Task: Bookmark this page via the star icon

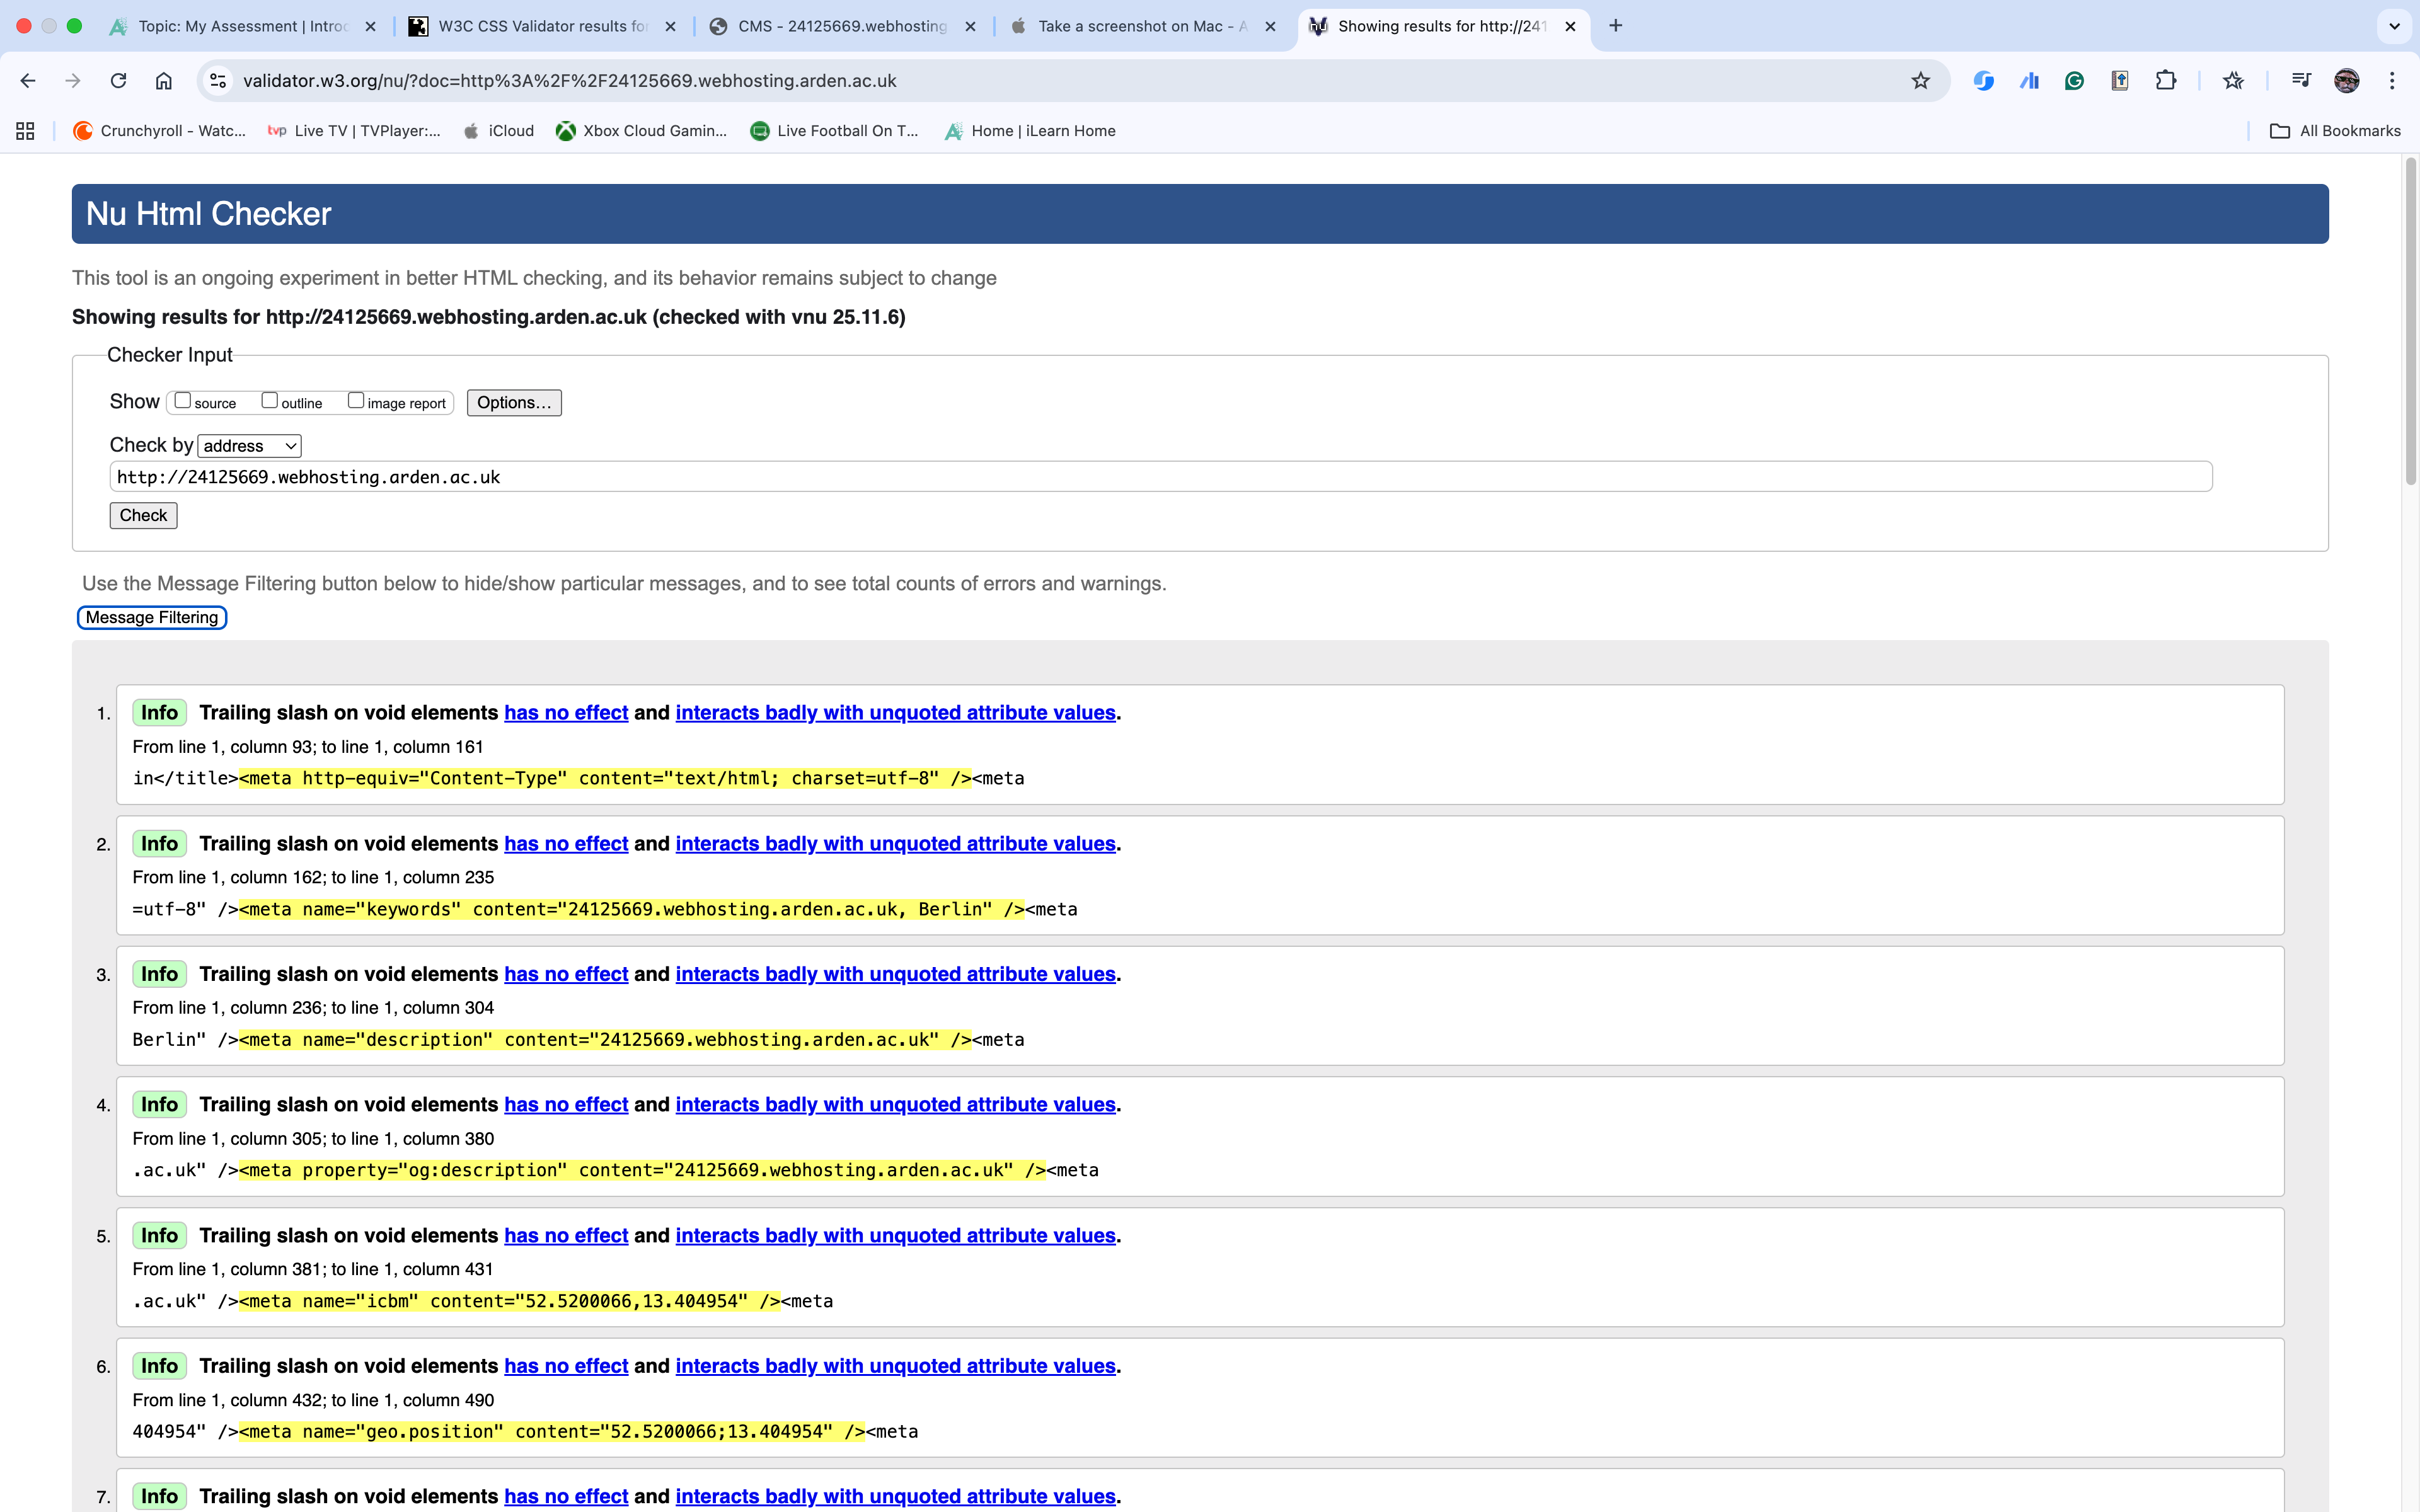Action: pos(1920,81)
